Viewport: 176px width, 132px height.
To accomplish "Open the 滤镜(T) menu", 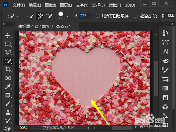I will (115, 5).
